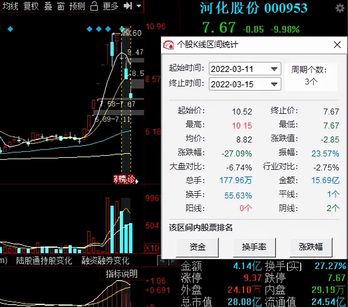Click the 行业对比 value -2.75%
This screenshot has width=348, height=307.
(x=326, y=167)
